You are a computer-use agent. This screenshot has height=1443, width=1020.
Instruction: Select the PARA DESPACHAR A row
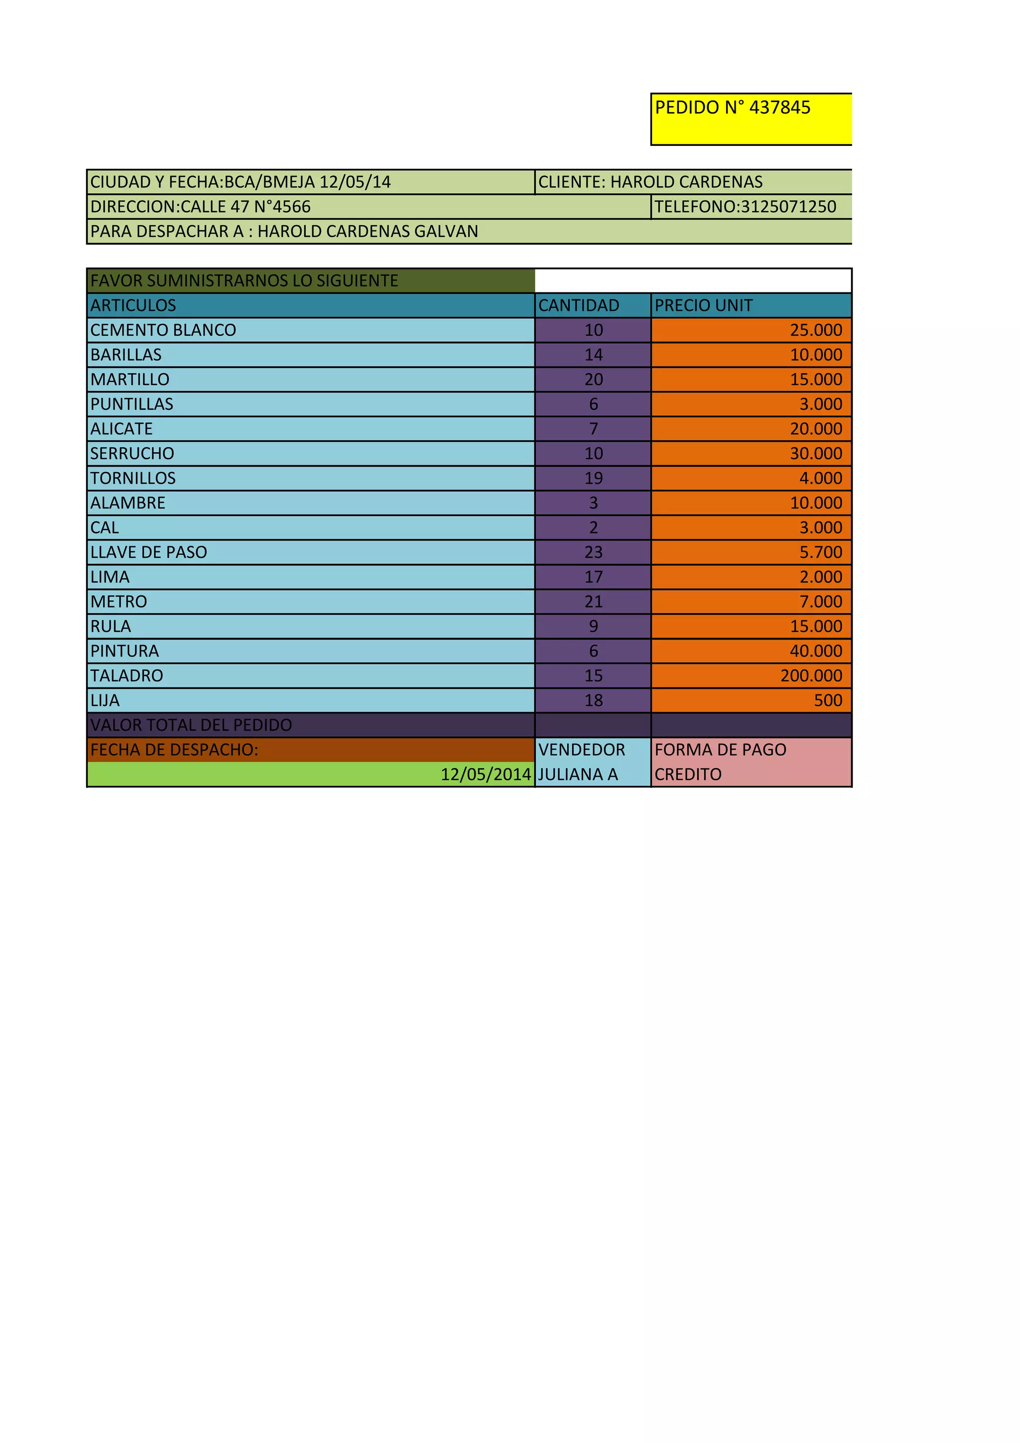point(469,231)
